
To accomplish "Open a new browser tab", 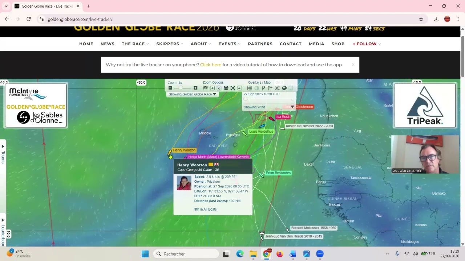I will click(x=89, y=6).
